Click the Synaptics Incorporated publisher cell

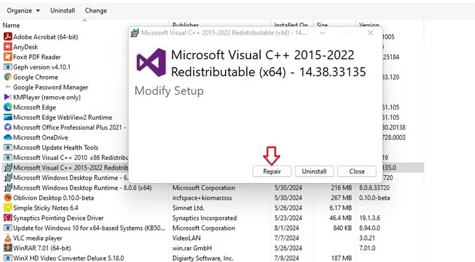pos(204,218)
